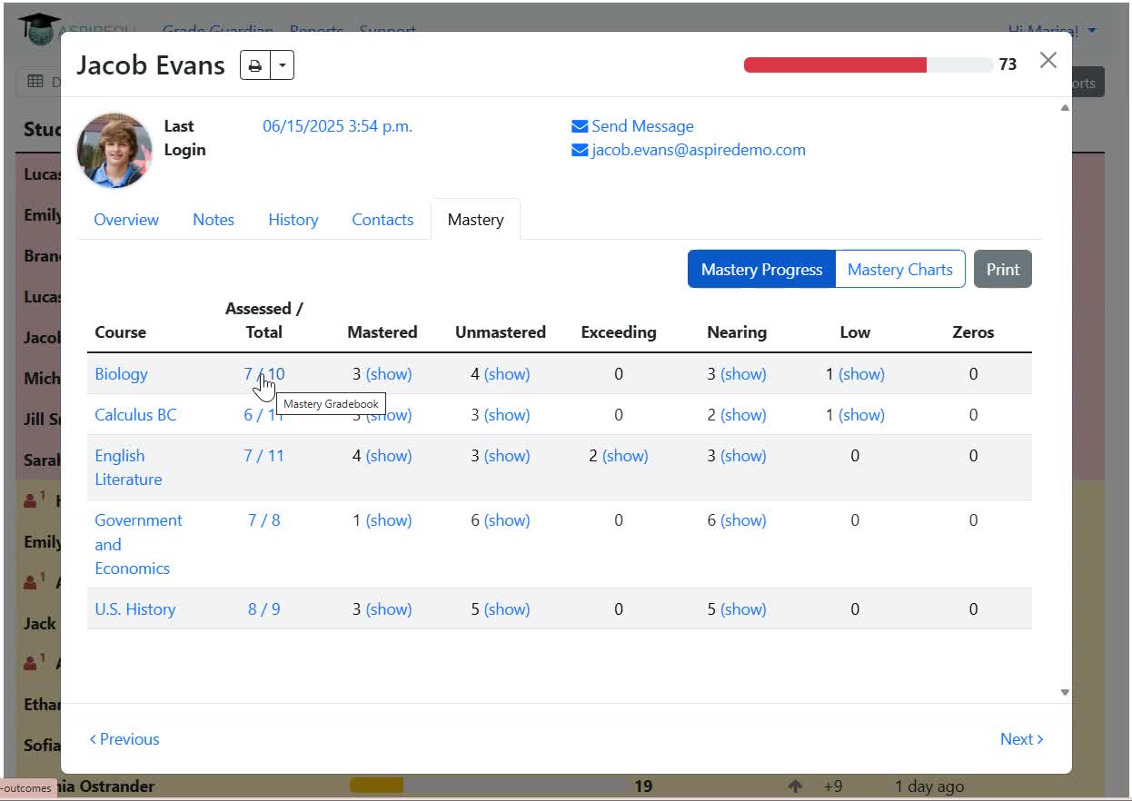This screenshot has width=1132, height=801.
Task: Show English Literature exceeding outcomes
Action: [625, 456]
